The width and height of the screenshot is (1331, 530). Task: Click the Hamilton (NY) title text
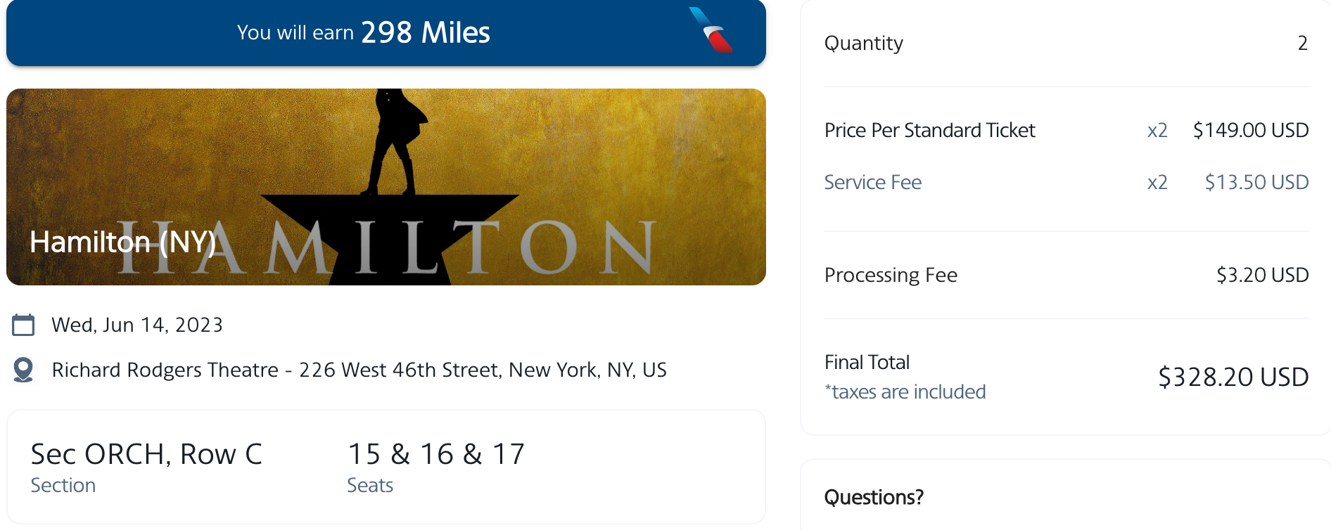point(122,243)
